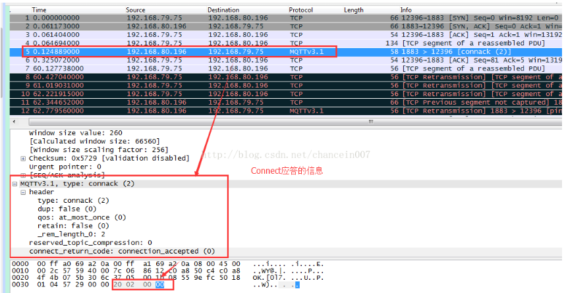Screen dimensions: 564x293
Task: Select the Calculated window size: 66560 line
Action: (95, 142)
